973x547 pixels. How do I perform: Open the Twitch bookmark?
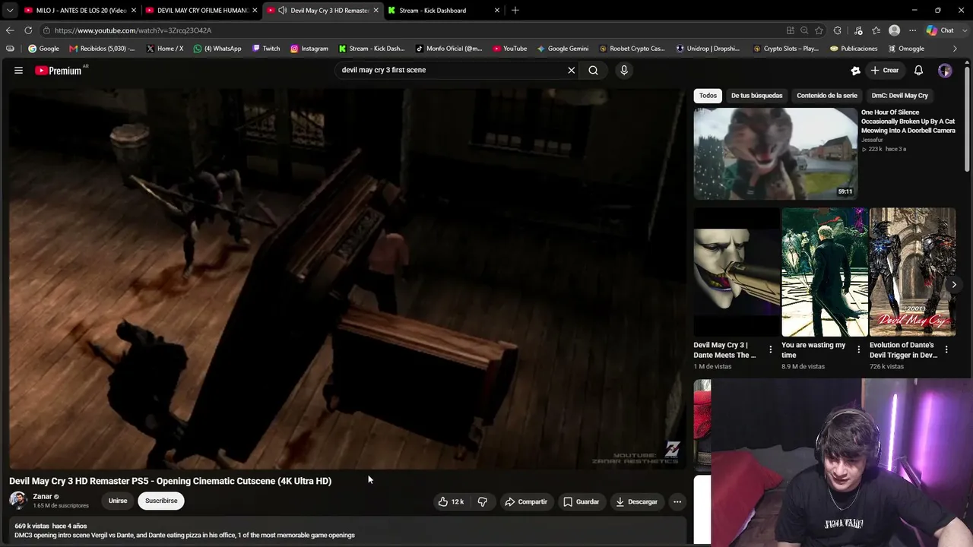pos(266,49)
